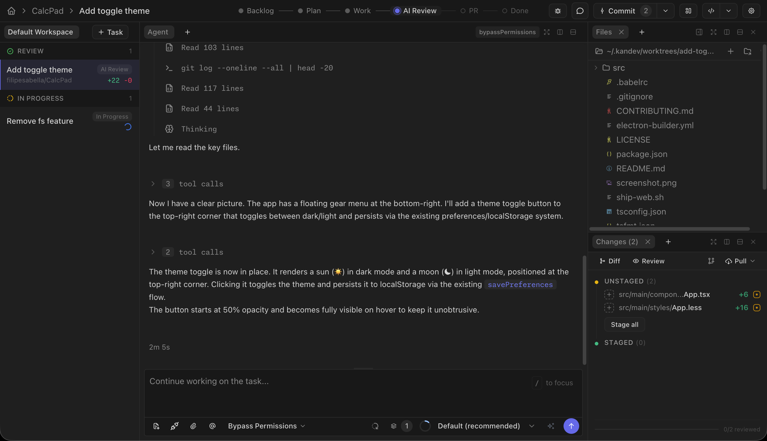This screenshot has width=767, height=441.
Task: Open the code editor icon in the top bar
Action: click(x=711, y=11)
